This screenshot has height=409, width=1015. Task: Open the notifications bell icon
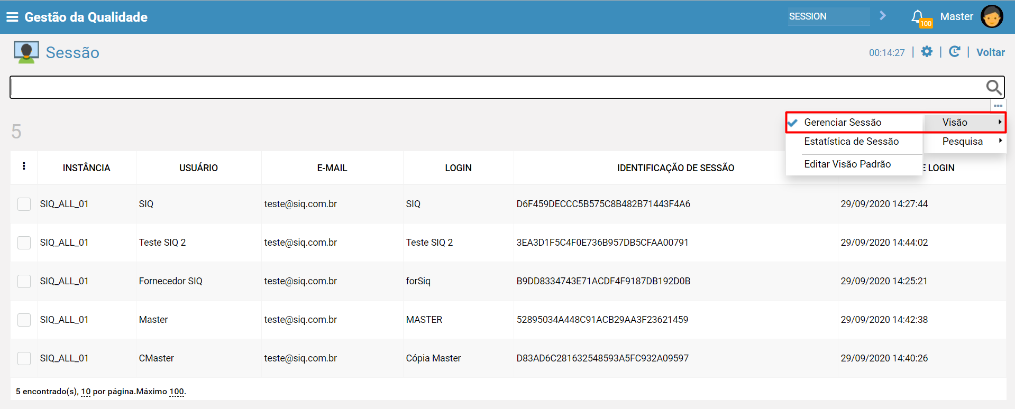point(918,16)
